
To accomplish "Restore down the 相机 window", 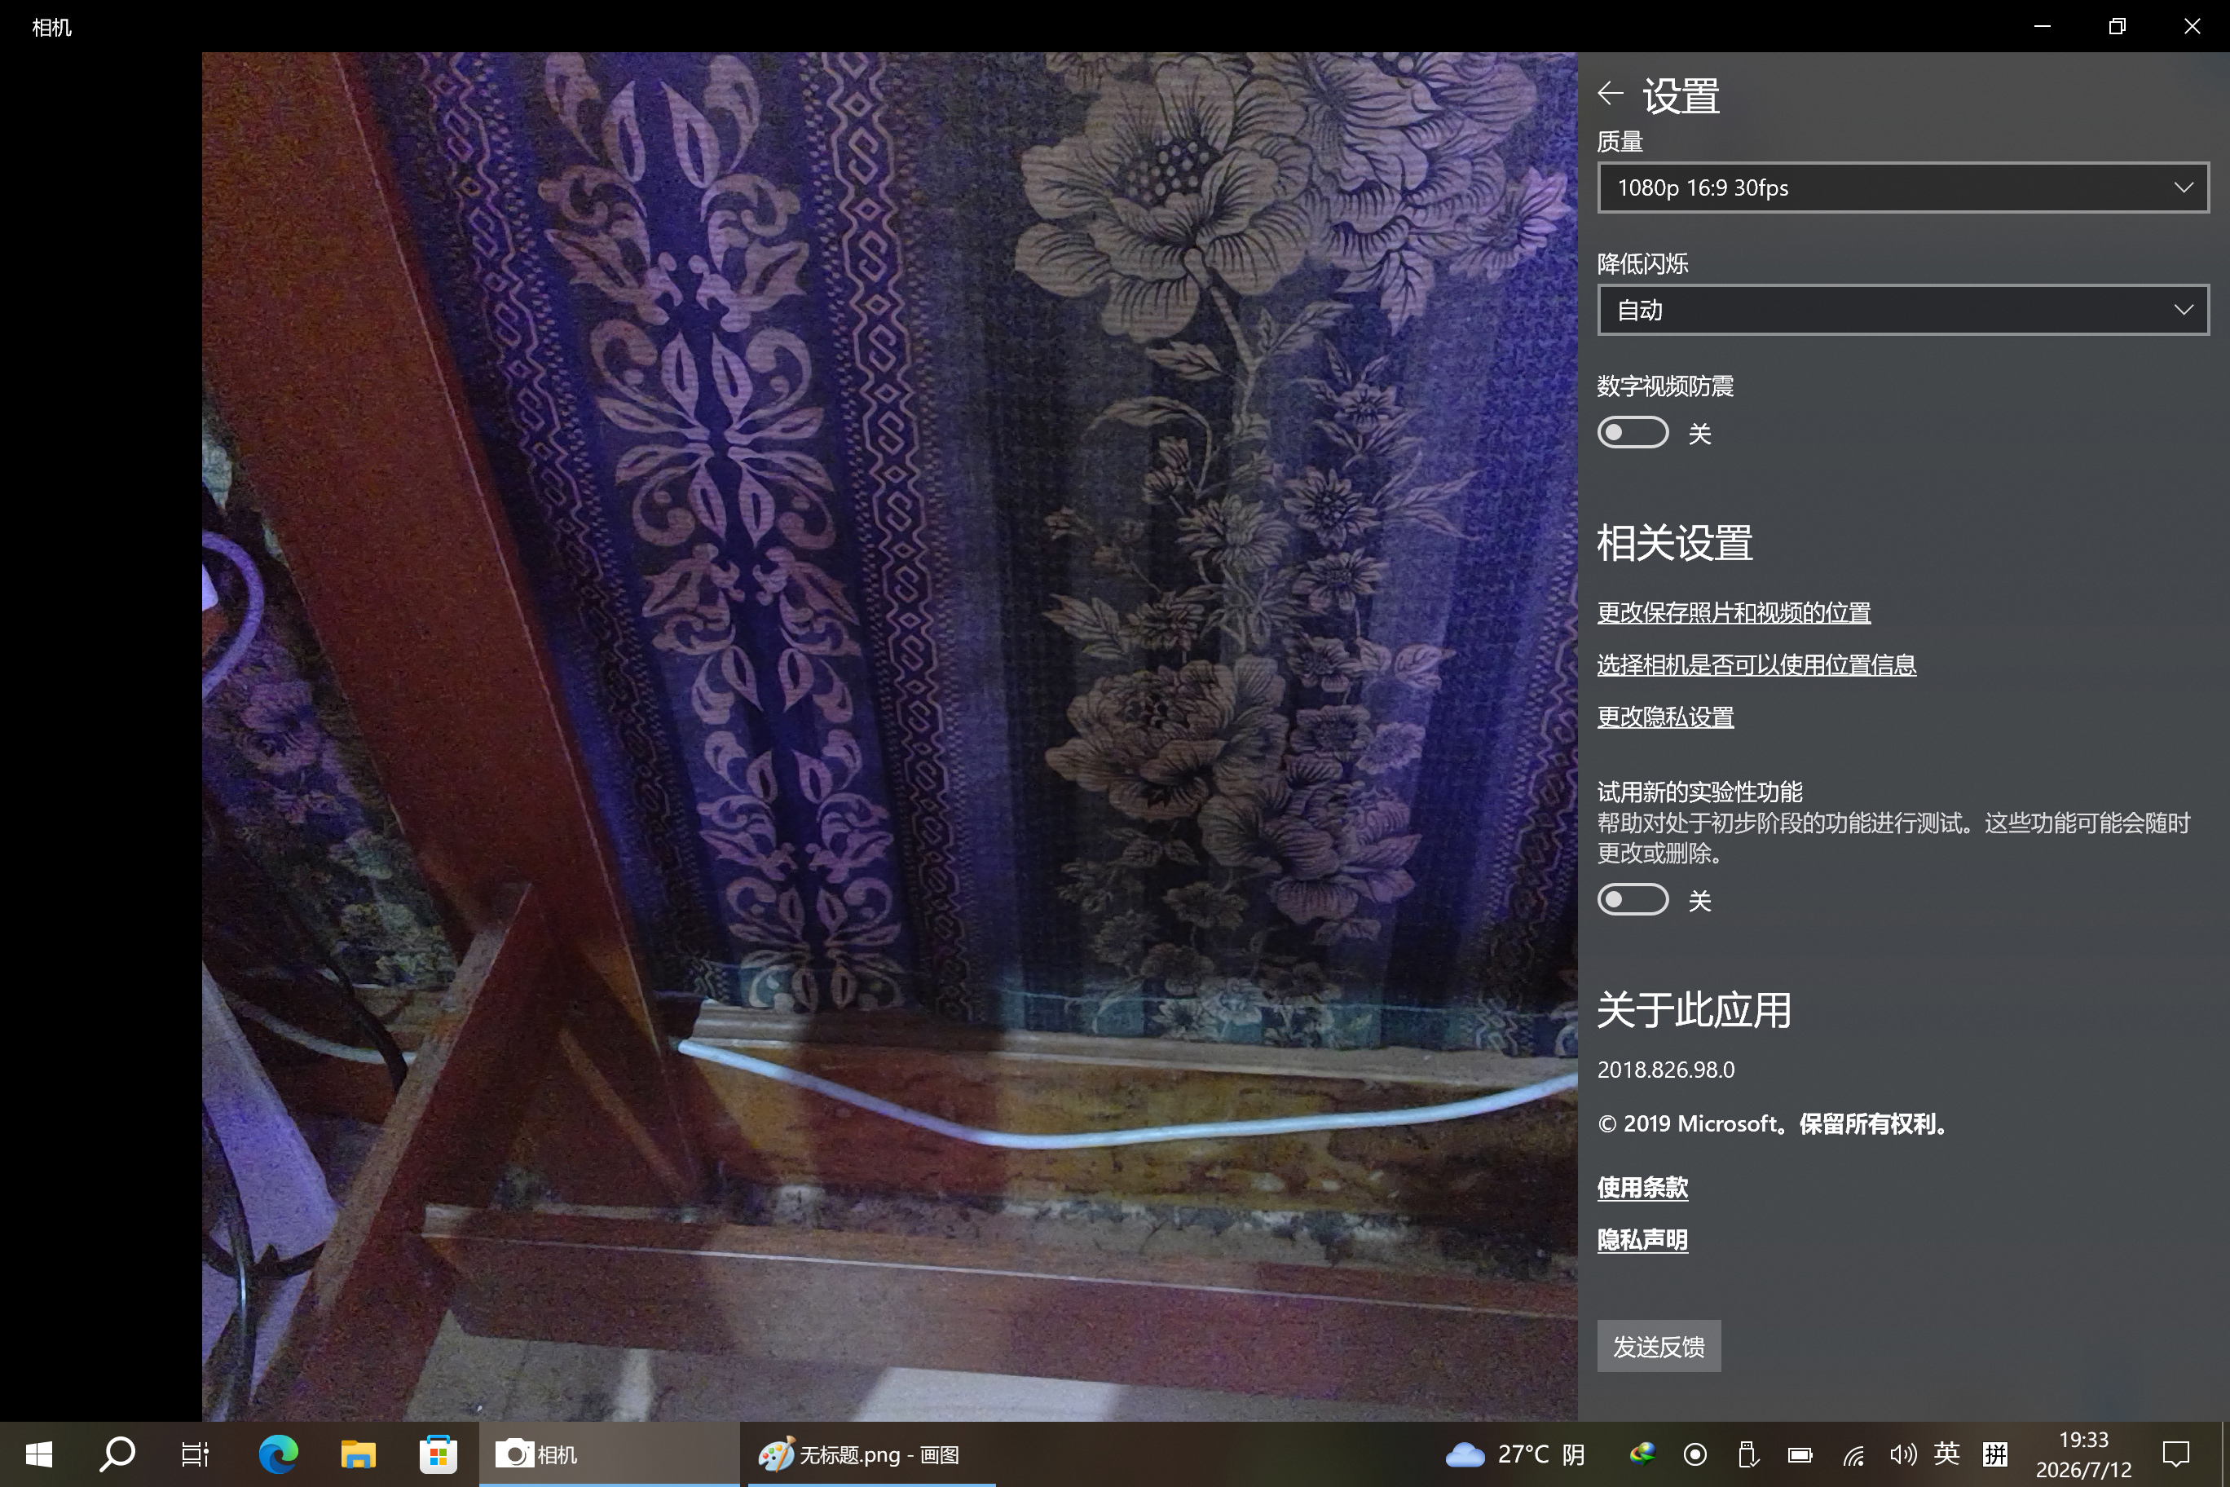I will point(2118,27).
